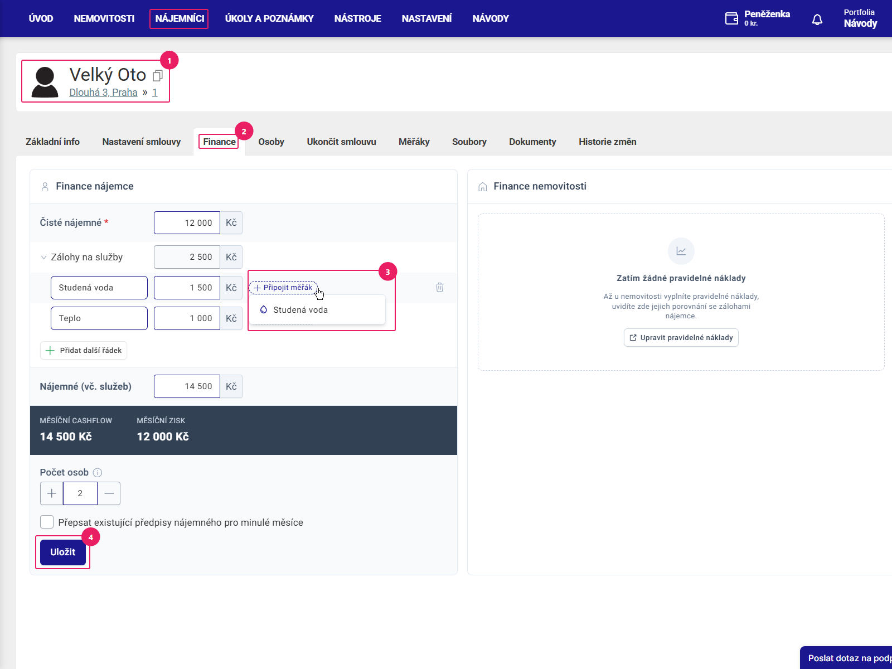Image resolution: width=892 pixels, height=669 pixels.
Task: Click info icon next to Počet osob
Action: (98, 473)
